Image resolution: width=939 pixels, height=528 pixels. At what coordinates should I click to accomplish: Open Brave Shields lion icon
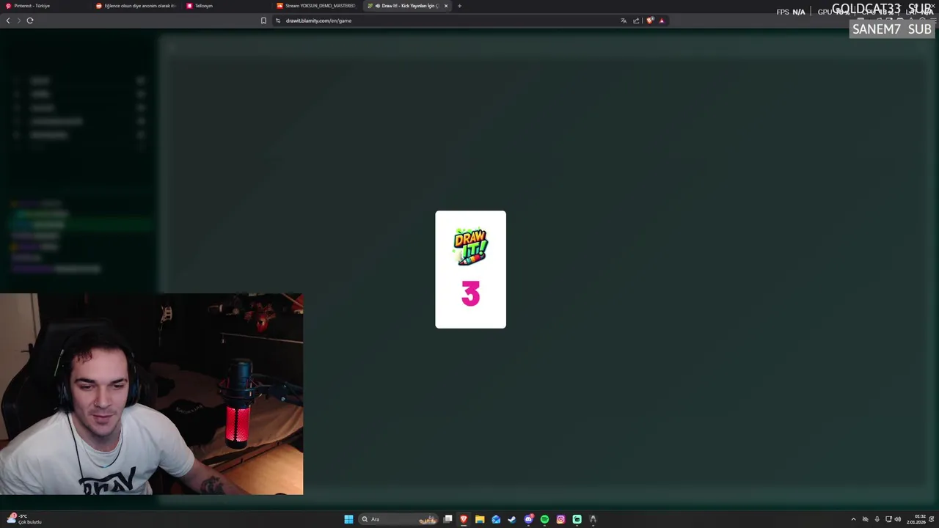[650, 21]
